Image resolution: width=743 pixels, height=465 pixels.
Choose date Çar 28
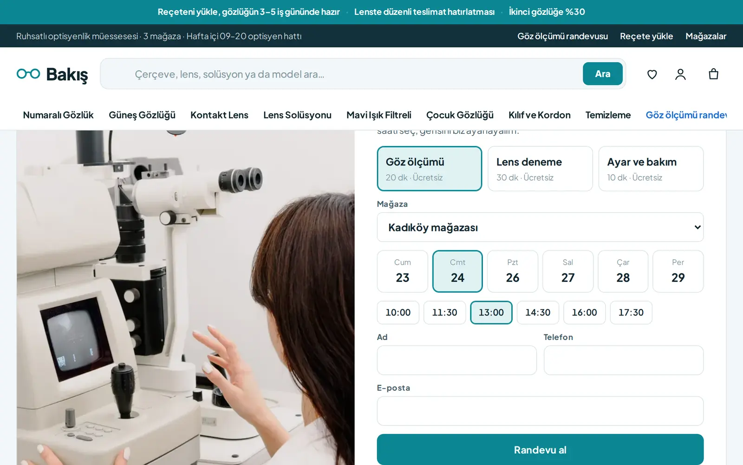coord(623,271)
